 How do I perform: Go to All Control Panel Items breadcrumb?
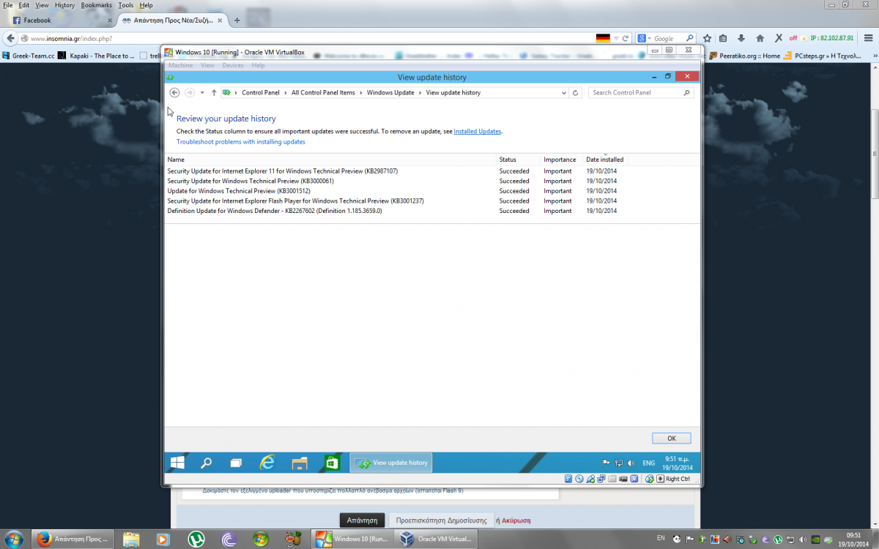323,93
